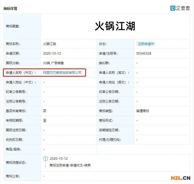Click the application number 50340328
Viewport: 194px width, 184px height.
click(x=144, y=54)
